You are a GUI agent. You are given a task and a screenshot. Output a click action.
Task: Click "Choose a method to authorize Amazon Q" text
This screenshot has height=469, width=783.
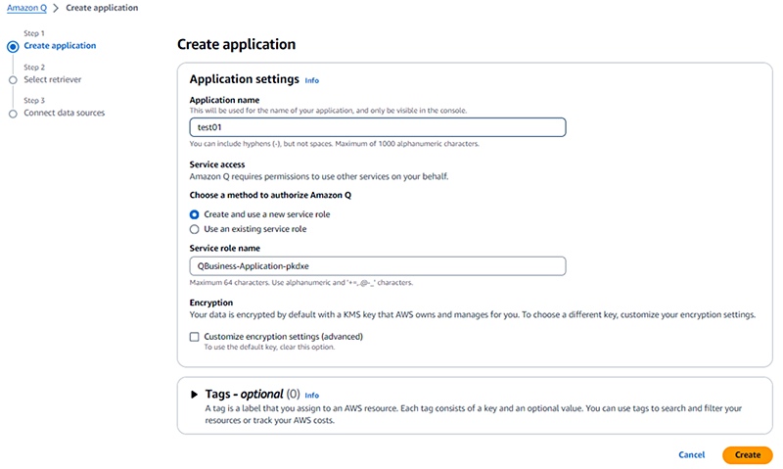pyautogui.click(x=270, y=195)
